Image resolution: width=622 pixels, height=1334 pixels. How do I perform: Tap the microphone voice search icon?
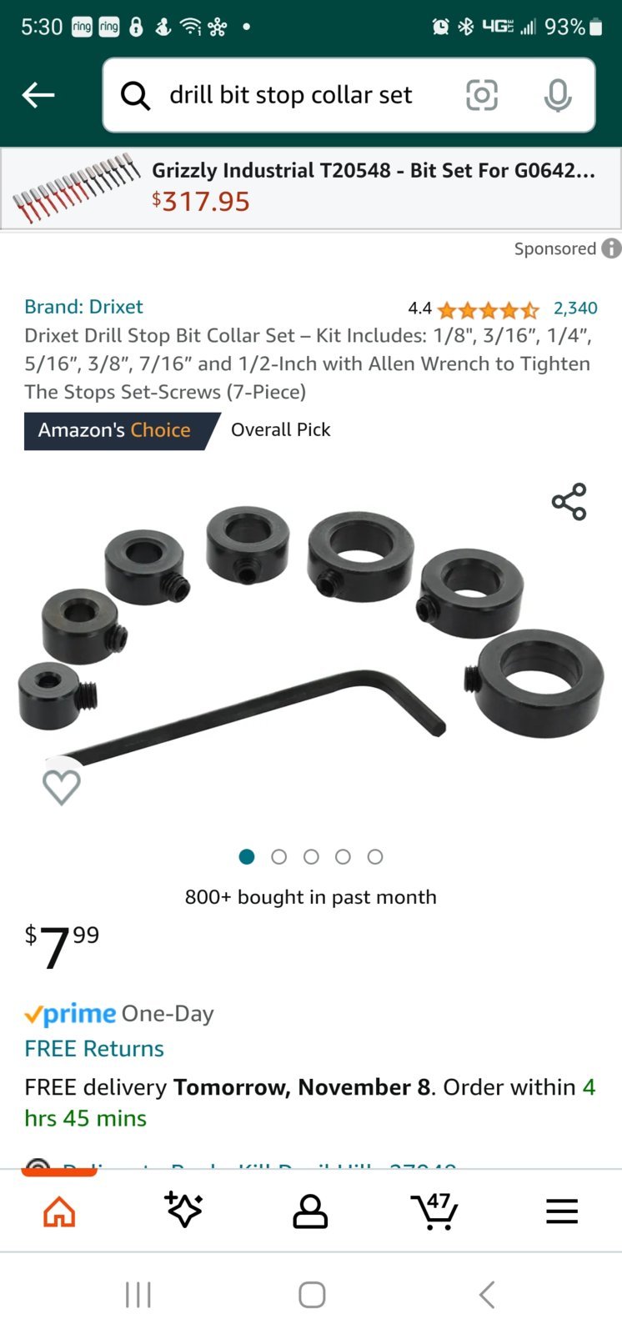point(558,95)
